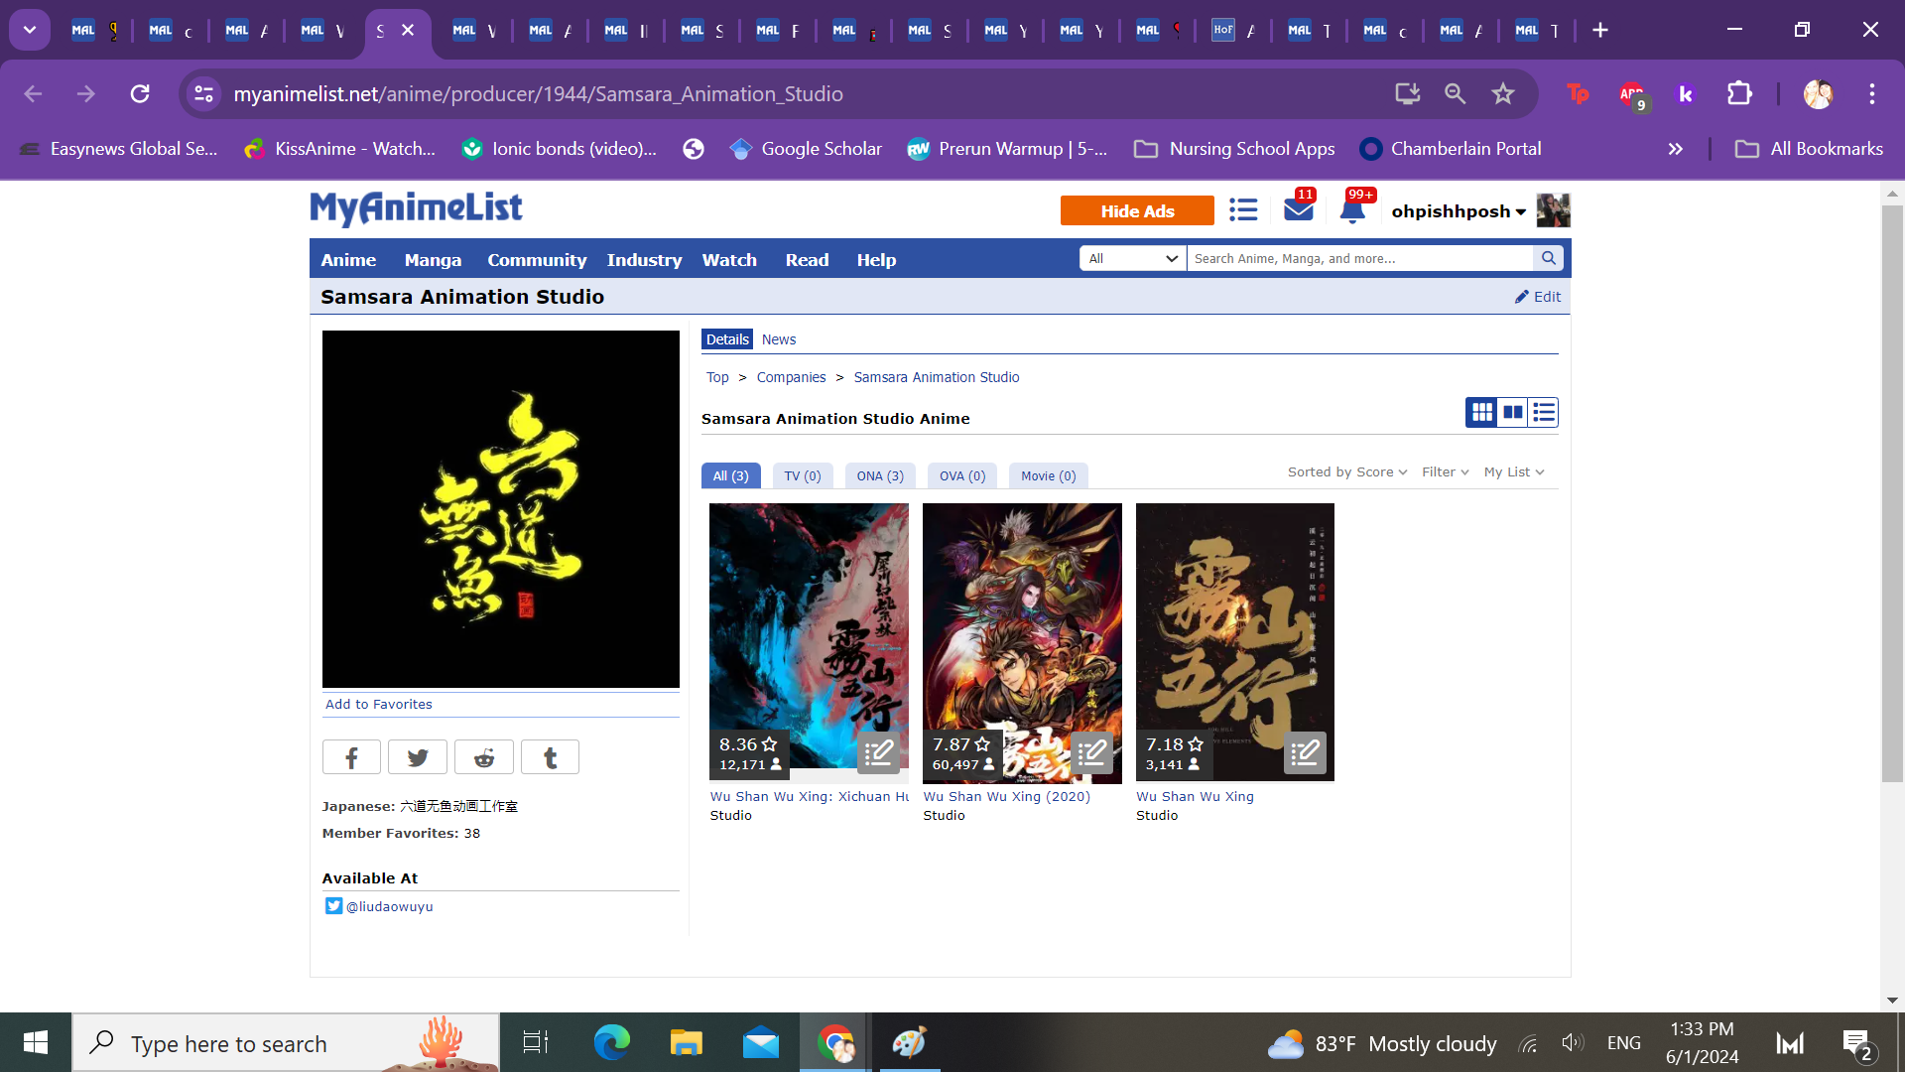Install app icon in address bar
Screen dimensions: 1905x1072
click(x=1407, y=93)
